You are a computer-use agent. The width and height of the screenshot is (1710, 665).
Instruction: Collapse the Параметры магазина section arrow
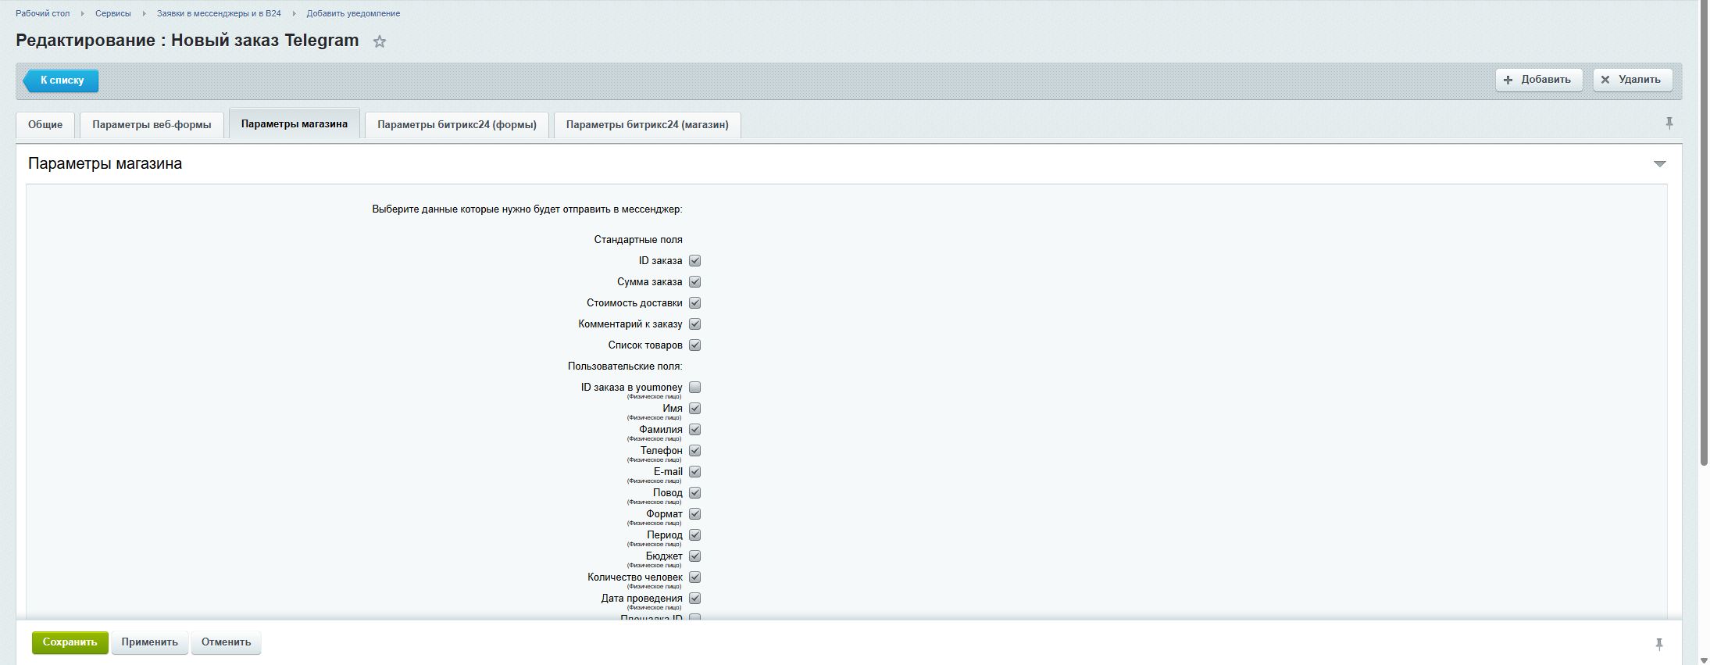coord(1659,164)
